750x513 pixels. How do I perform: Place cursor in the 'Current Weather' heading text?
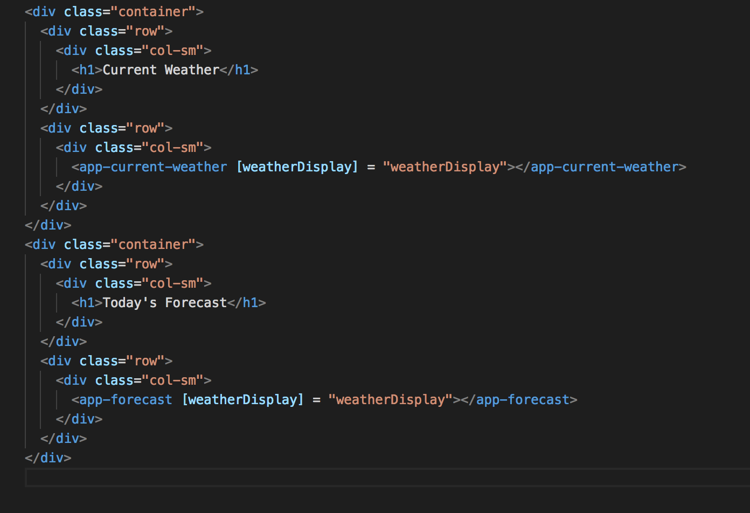click(x=161, y=70)
